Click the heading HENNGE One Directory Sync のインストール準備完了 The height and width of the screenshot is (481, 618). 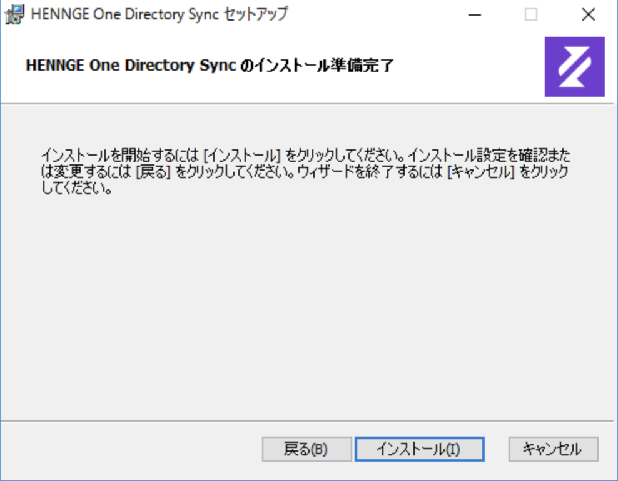[x=210, y=66]
